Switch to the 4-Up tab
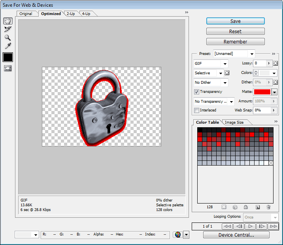This screenshot has width=283, height=245. 86,14
